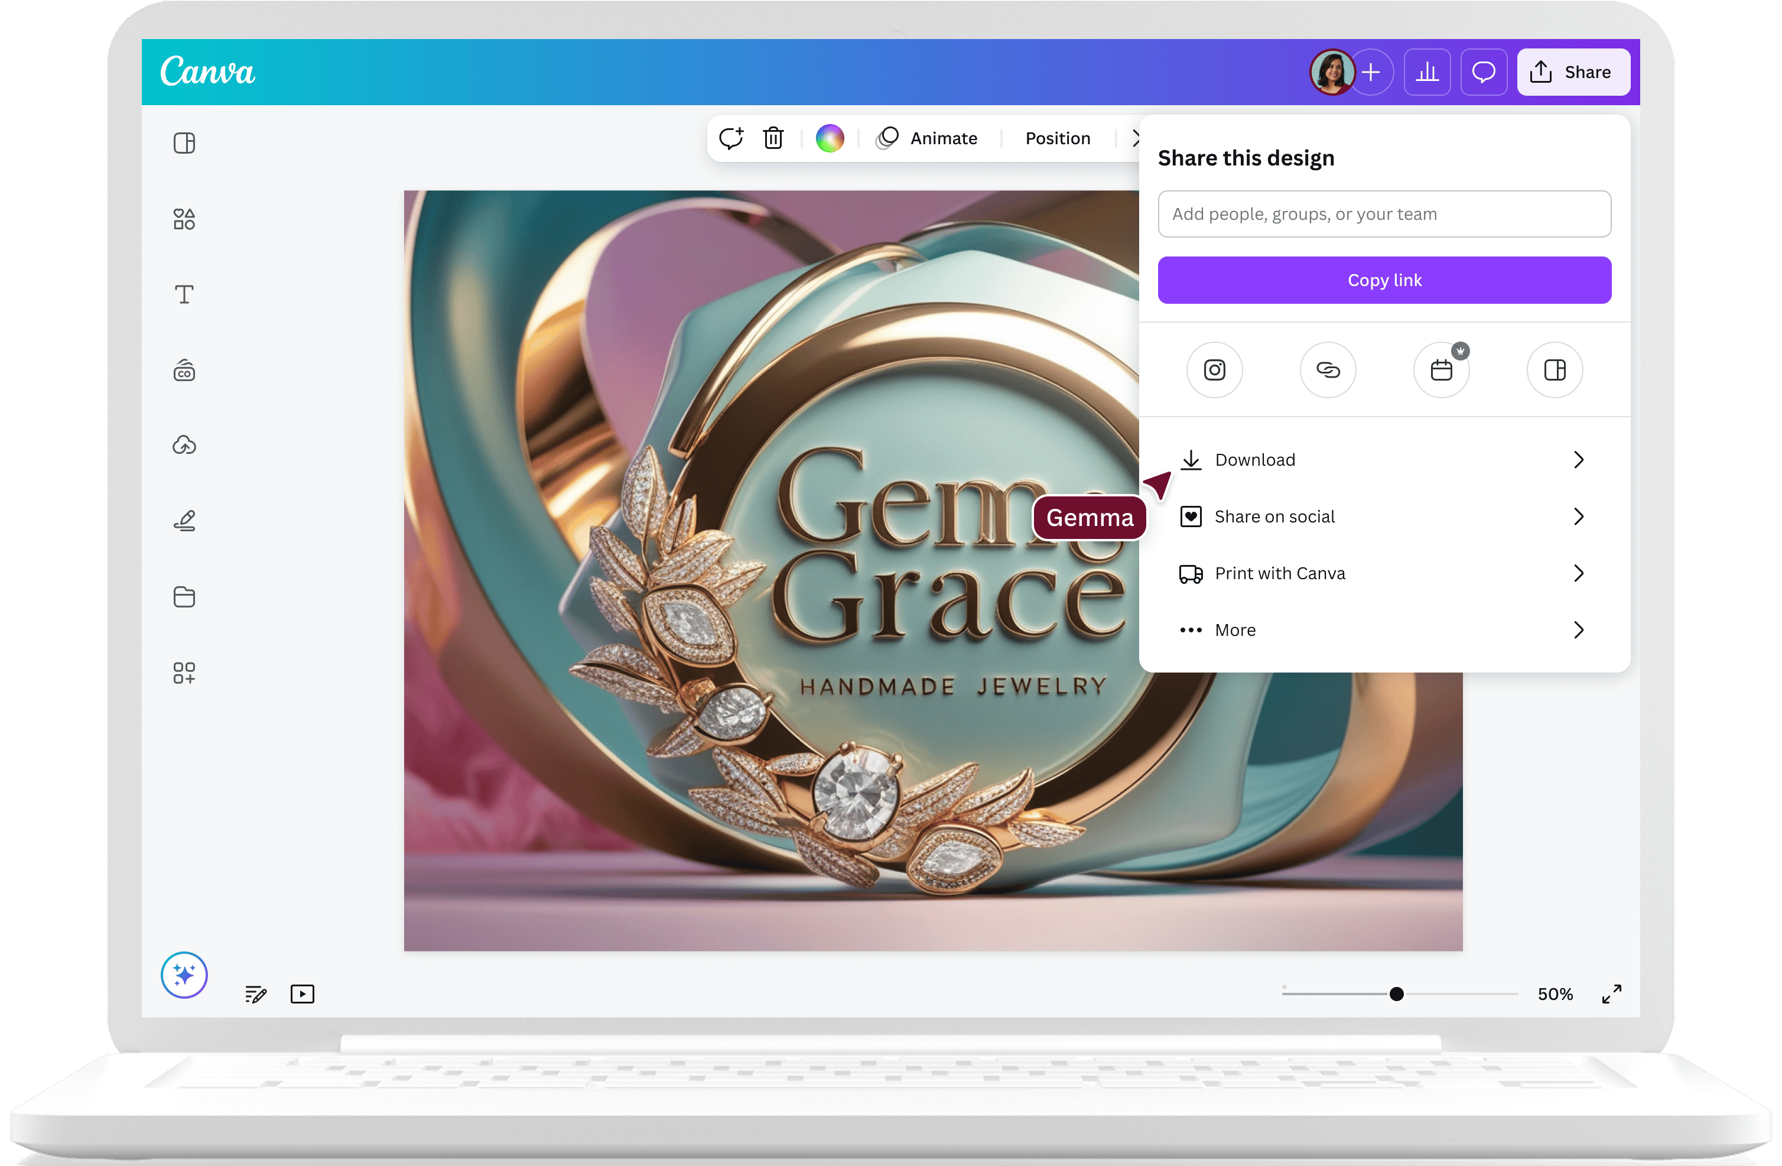Open the Projects folder icon
Screen dimensions: 1782x1166
coord(184,597)
